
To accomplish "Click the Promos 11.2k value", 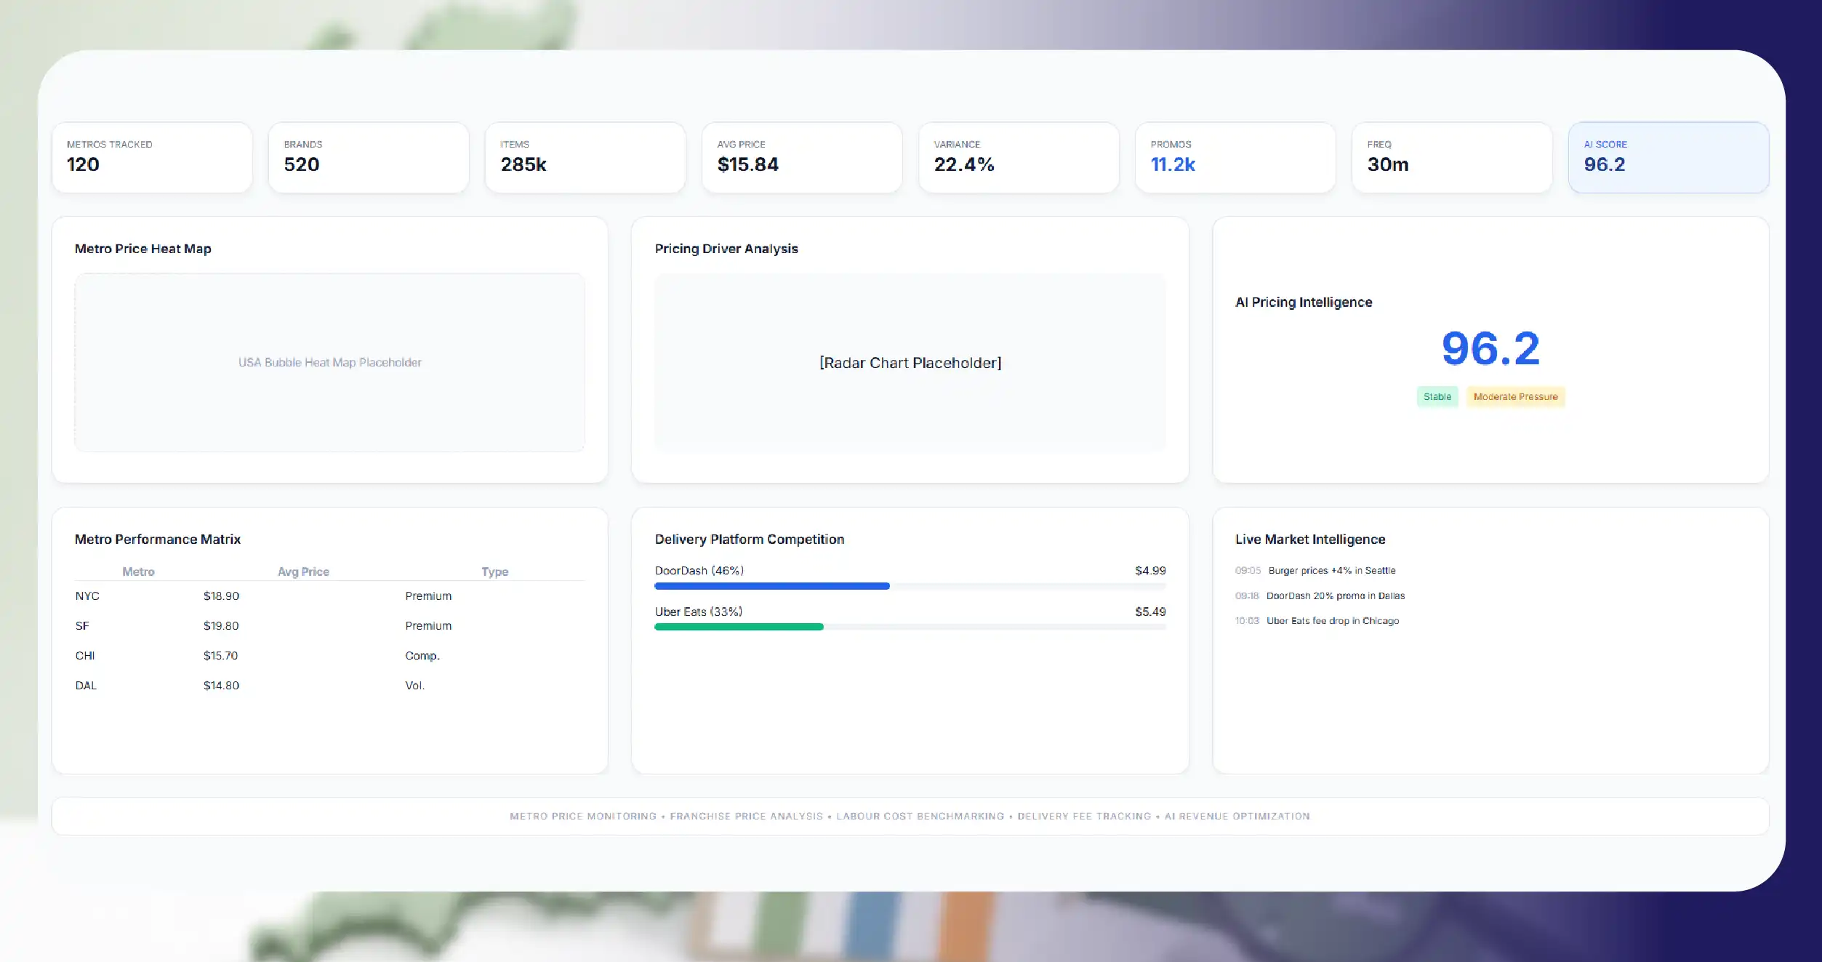I will [x=1172, y=164].
